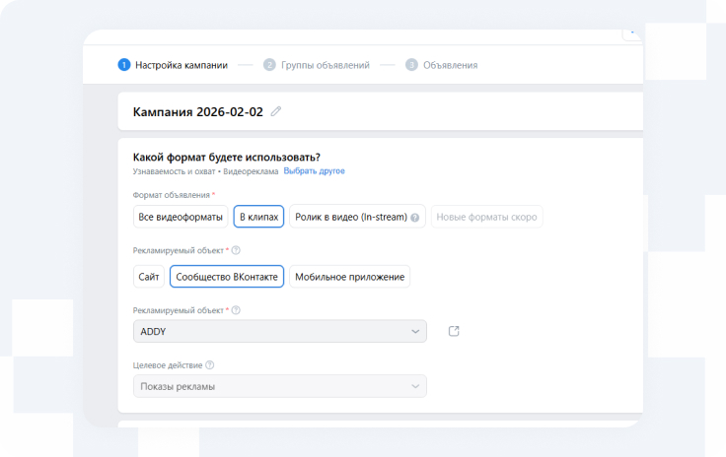The width and height of the screenshot is (726, 457).
Task: Click the pencil icon to rename the campaign
Action: 276,111
